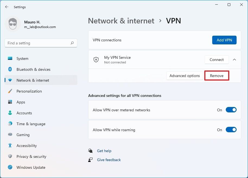The height and width of the screenshot is (178, 248).
Task: Open Time & language settings
Action: [31, 124]
